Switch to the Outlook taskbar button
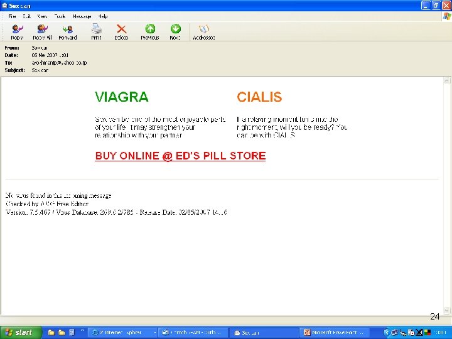The height and width of the screenshot is (339, 452). click(x=193, y=333)
